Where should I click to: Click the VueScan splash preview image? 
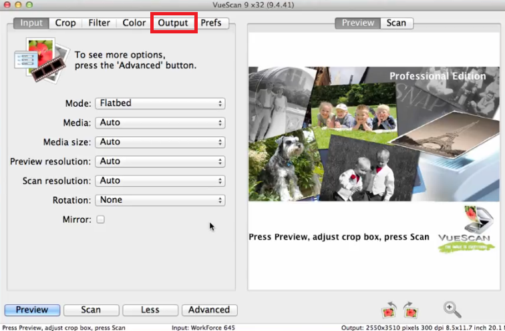[x=374, y=134]
